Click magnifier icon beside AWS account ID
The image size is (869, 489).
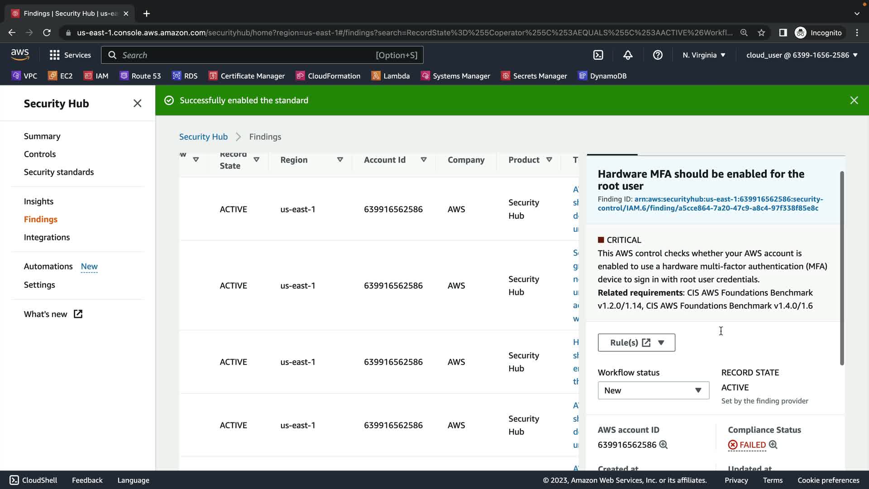664,445
